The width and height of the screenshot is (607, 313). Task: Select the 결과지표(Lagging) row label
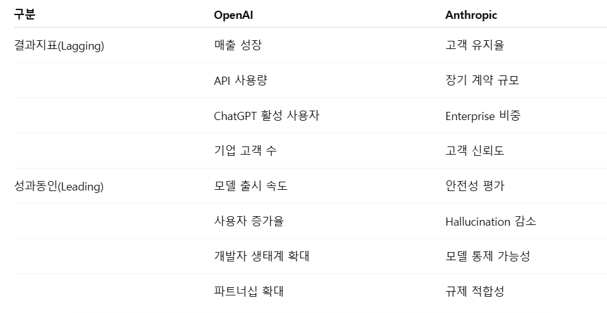(59, 46)
